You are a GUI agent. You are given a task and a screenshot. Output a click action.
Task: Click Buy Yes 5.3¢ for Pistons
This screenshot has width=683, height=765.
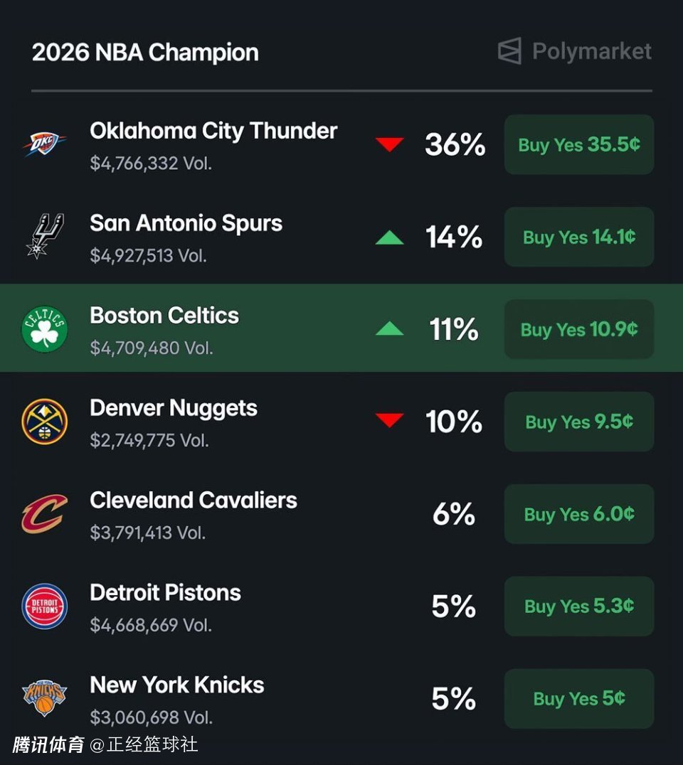578,606
